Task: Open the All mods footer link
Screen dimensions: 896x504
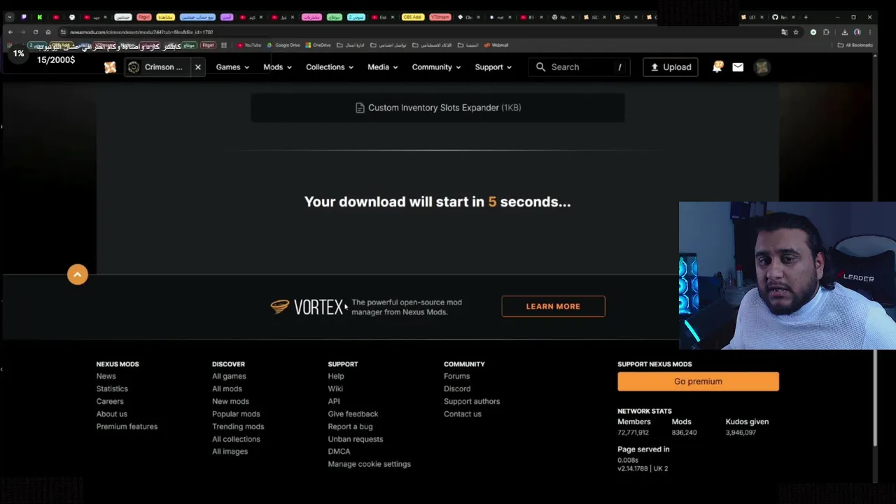Action: (x=227, y=389)
